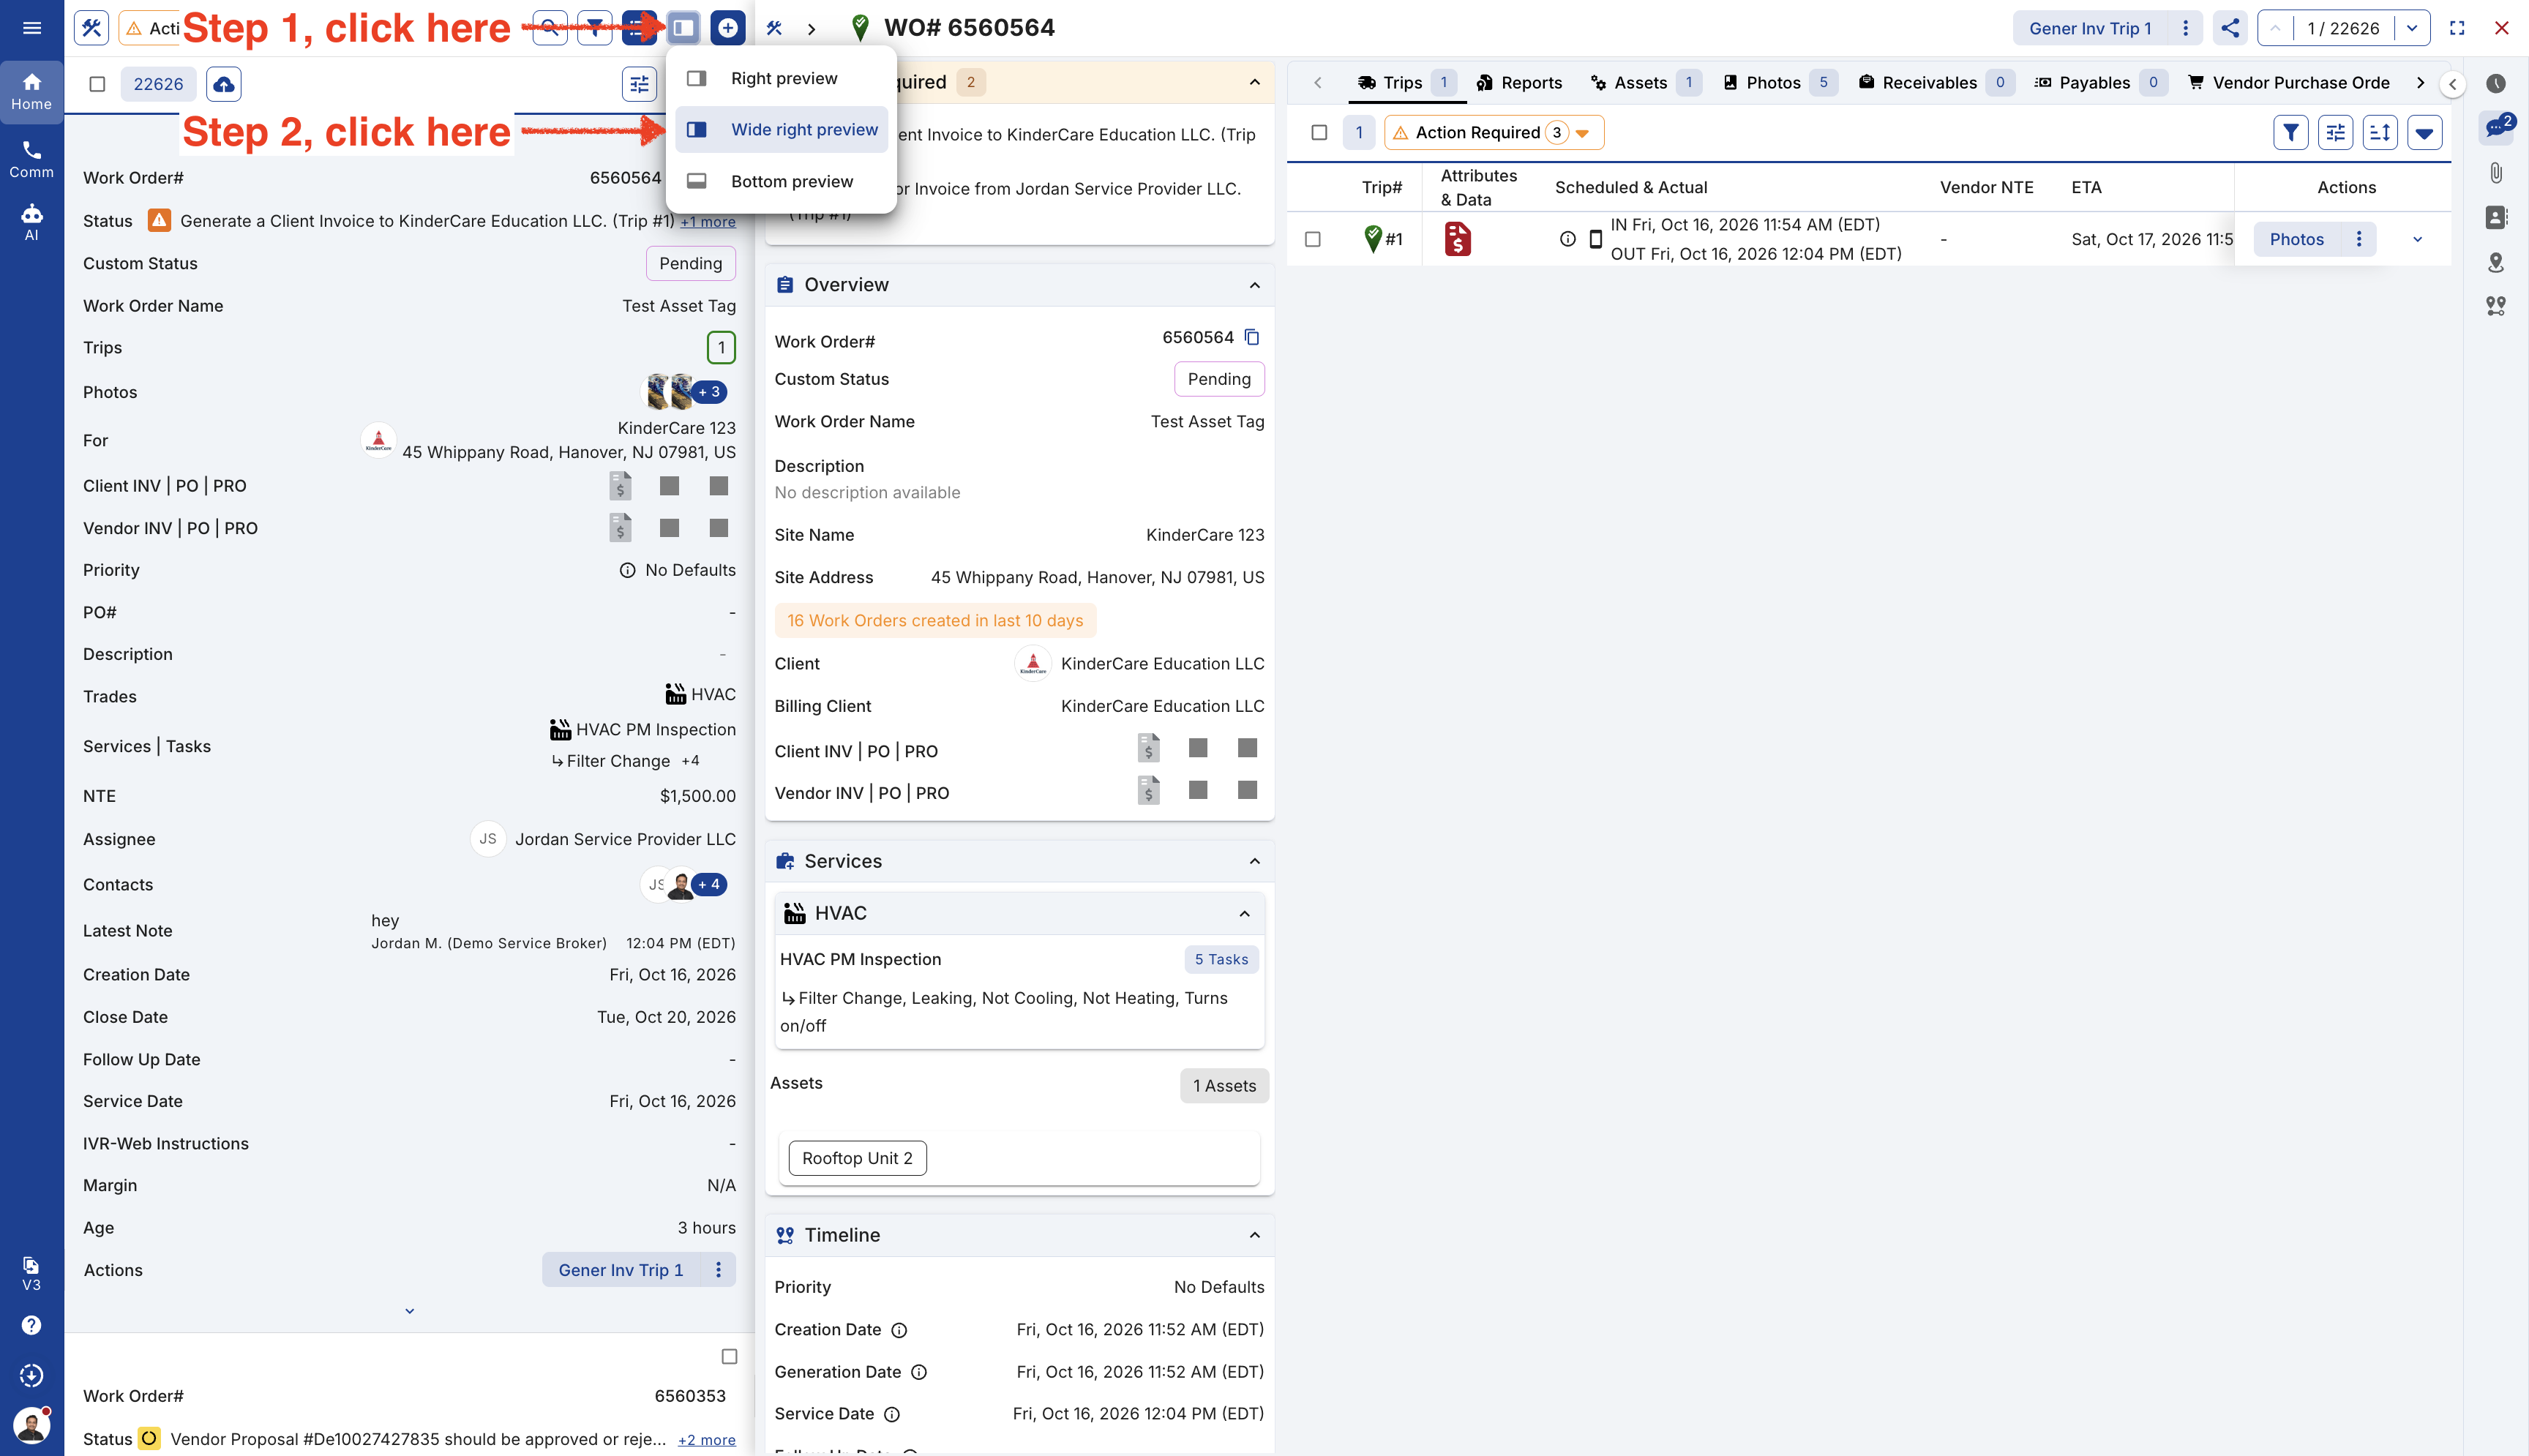This screenshot has height=1456, width=2529.
Task: Choose Wide right preview option
Action: pyautogui.click(x=781, y=130)
